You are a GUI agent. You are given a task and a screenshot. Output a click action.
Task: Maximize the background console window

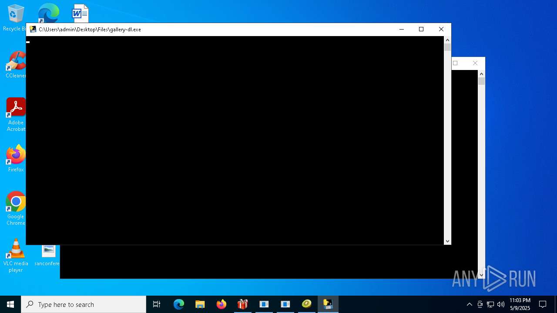coord(456,63)
